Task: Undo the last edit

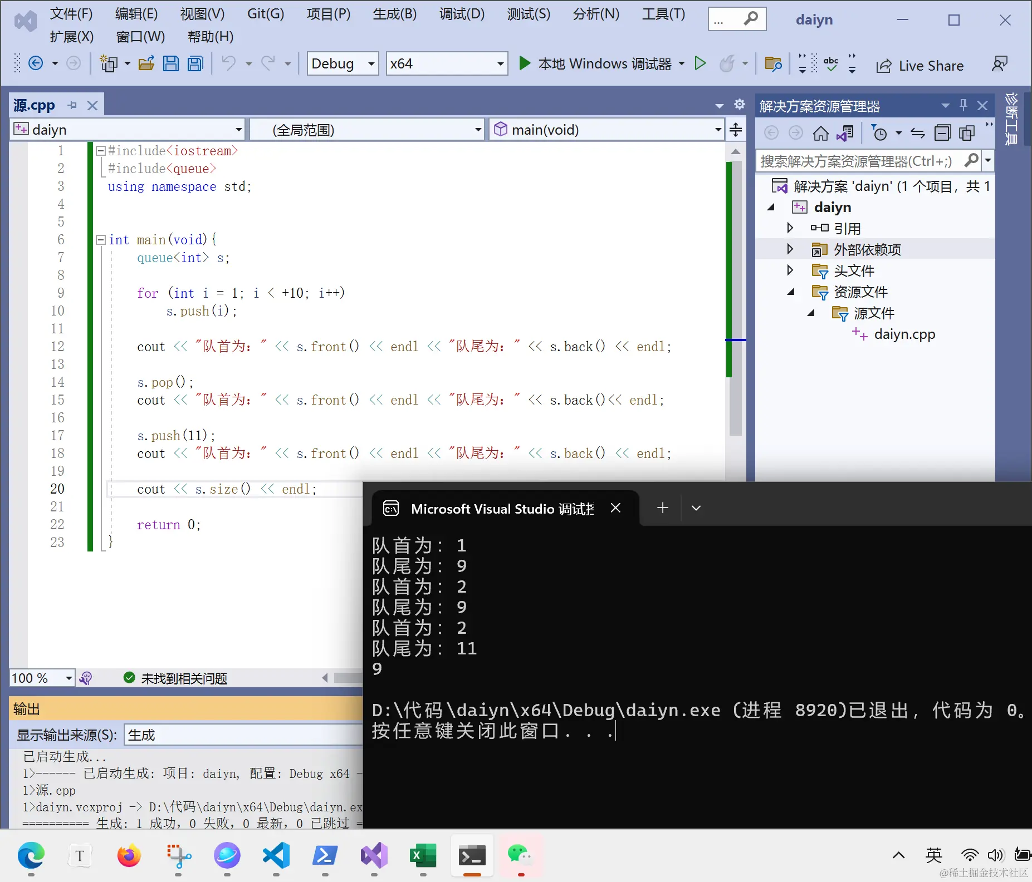Action: (x=229, y=63)
